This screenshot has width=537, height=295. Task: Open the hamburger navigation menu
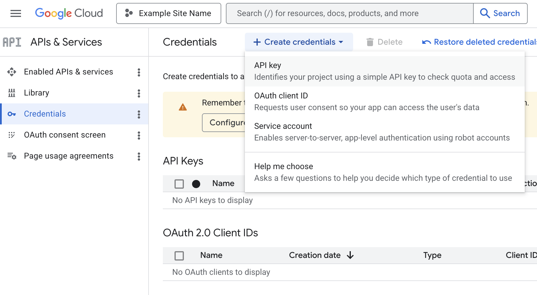point(16,13)
